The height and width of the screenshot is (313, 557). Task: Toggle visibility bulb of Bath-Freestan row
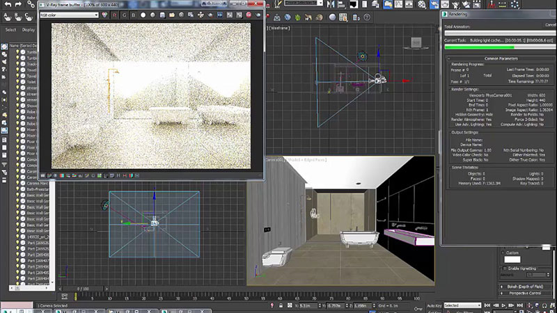click(17, 189)
